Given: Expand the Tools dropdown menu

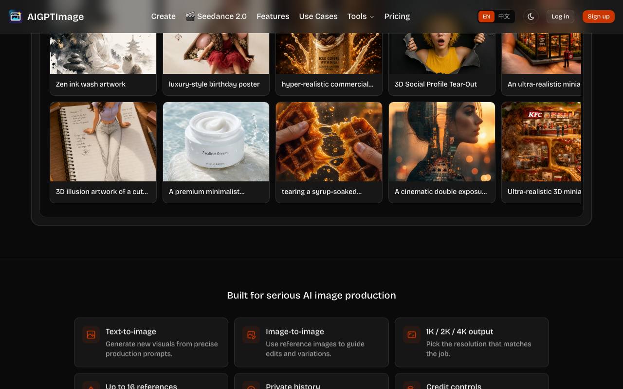Looking at the screenshot, I should [x=361, y=17].
